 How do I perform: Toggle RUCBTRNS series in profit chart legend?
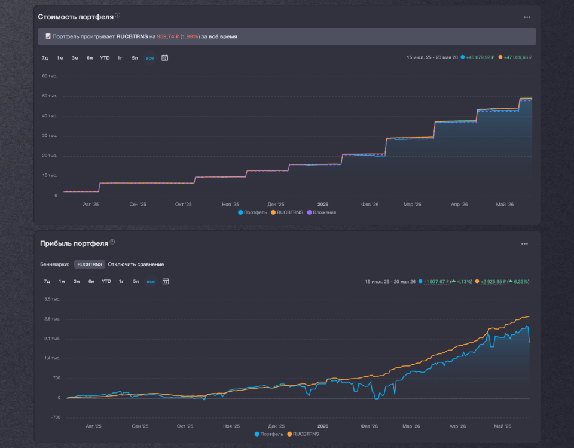tap(303, 434)
